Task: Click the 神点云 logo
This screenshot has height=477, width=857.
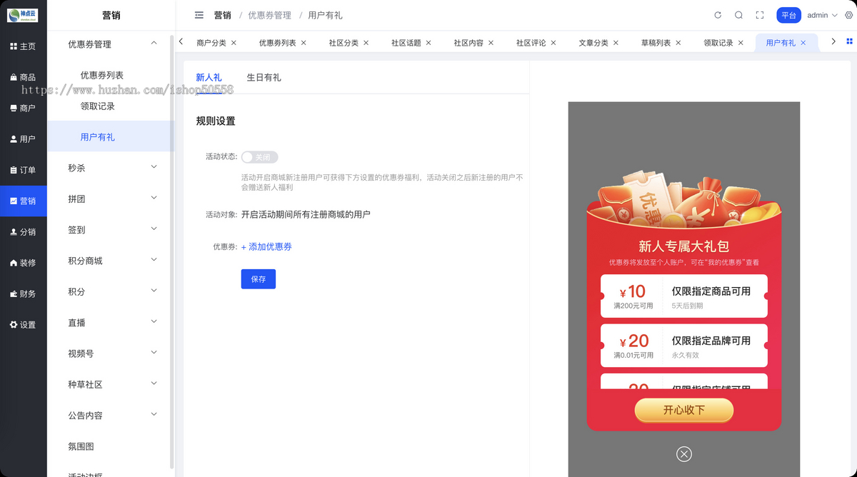Action: pyautogui.click(x=23, y=15)
